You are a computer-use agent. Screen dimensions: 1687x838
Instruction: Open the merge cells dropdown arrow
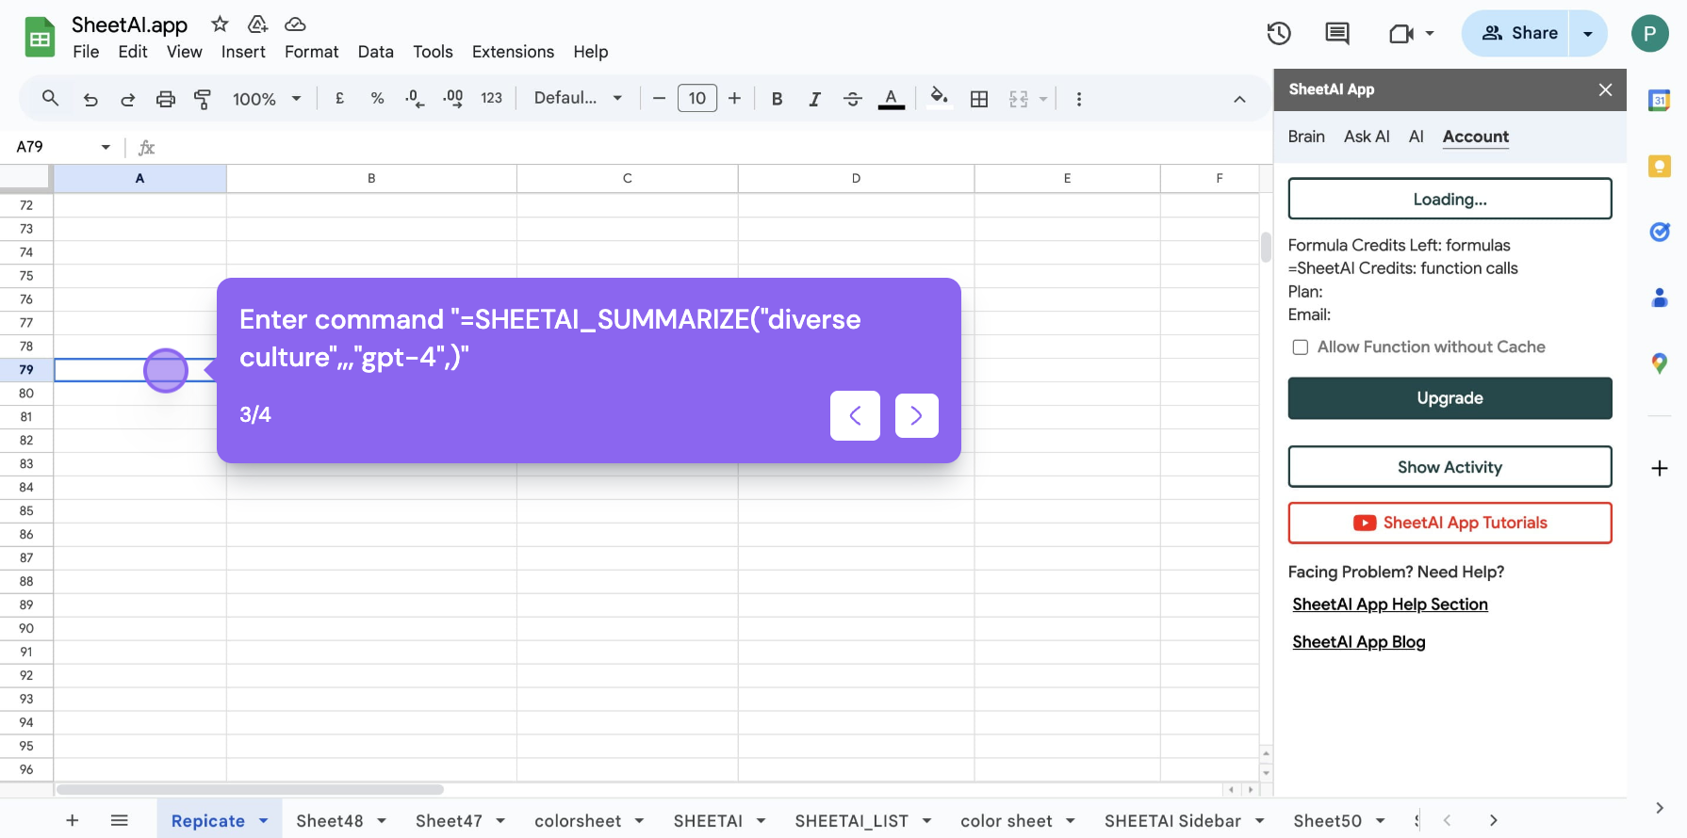(1044, 99)
